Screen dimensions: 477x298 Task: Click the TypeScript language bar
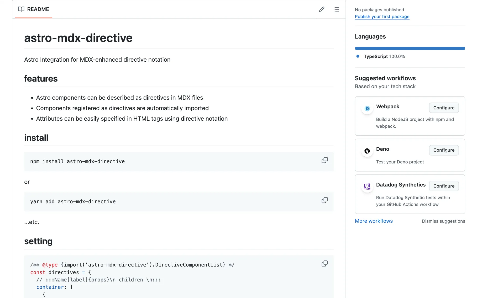click(410, 49)
